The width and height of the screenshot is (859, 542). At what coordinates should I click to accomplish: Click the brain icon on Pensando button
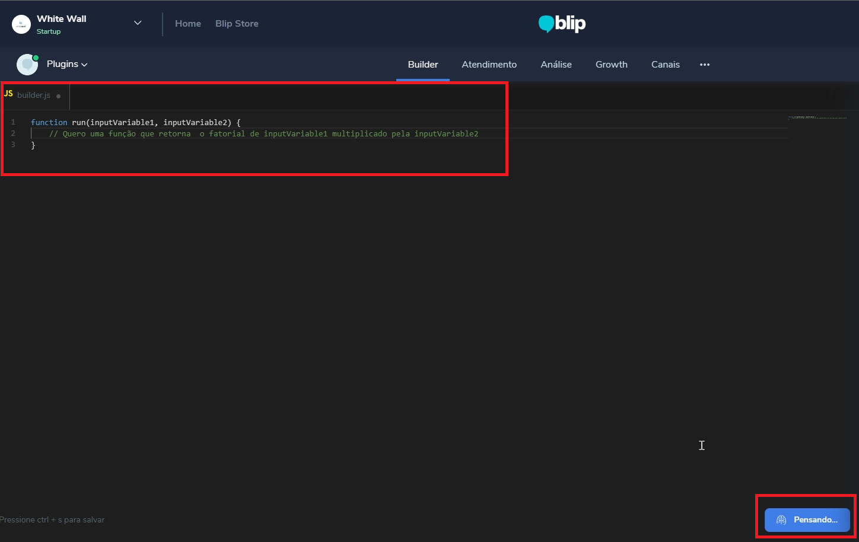point(781,520)
